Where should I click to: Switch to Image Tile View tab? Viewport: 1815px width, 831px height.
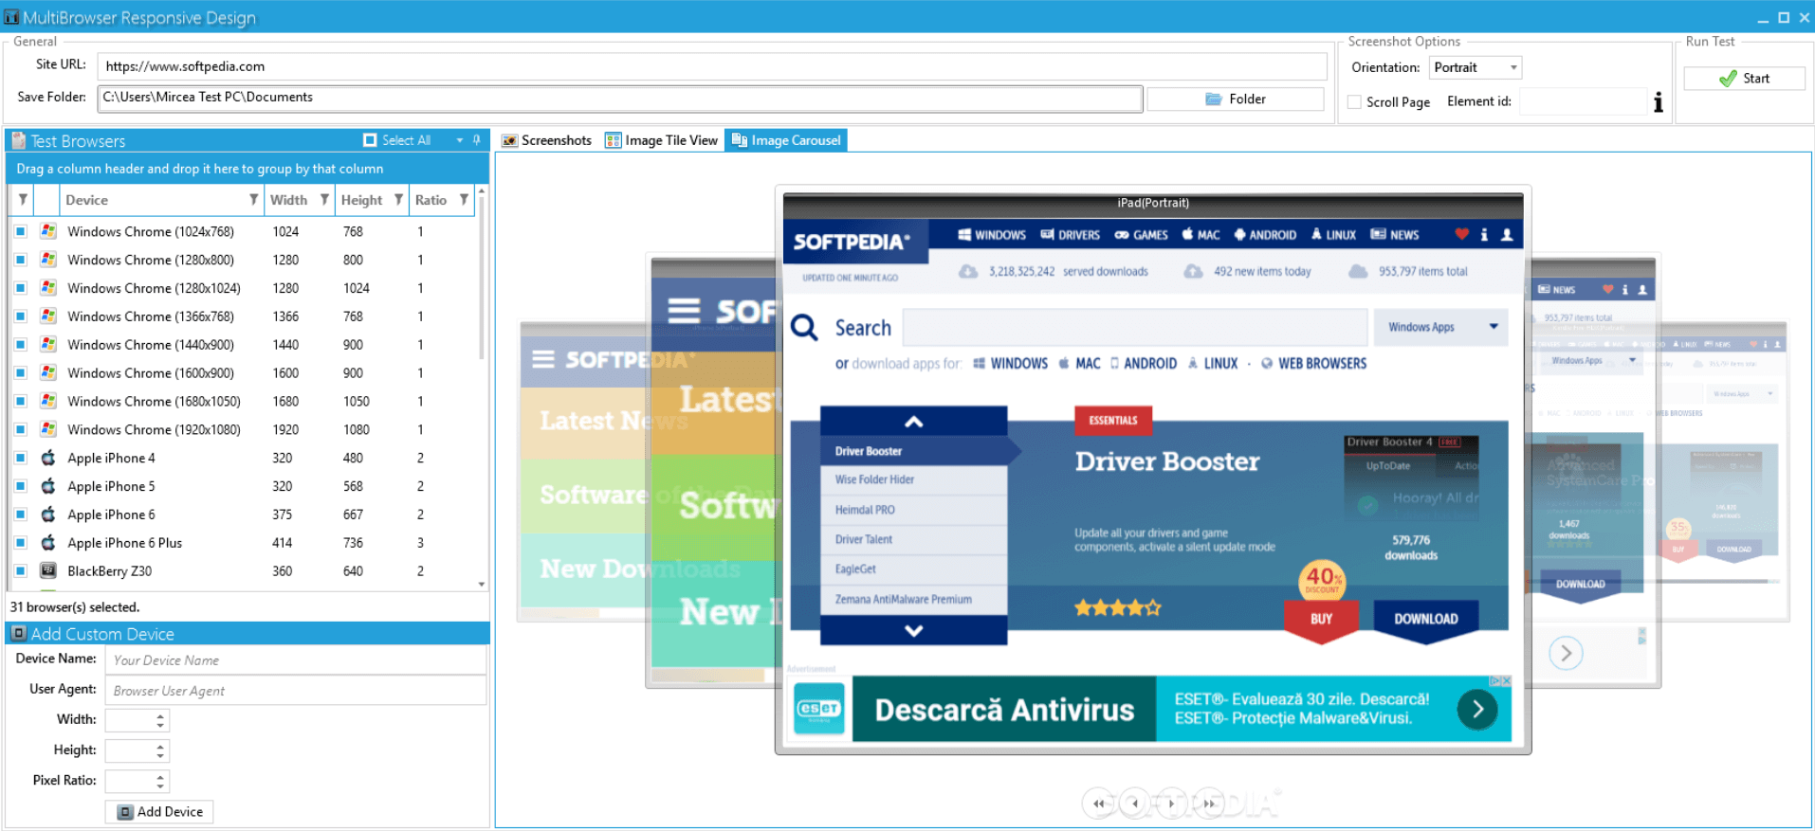click(x=662, y=140)
